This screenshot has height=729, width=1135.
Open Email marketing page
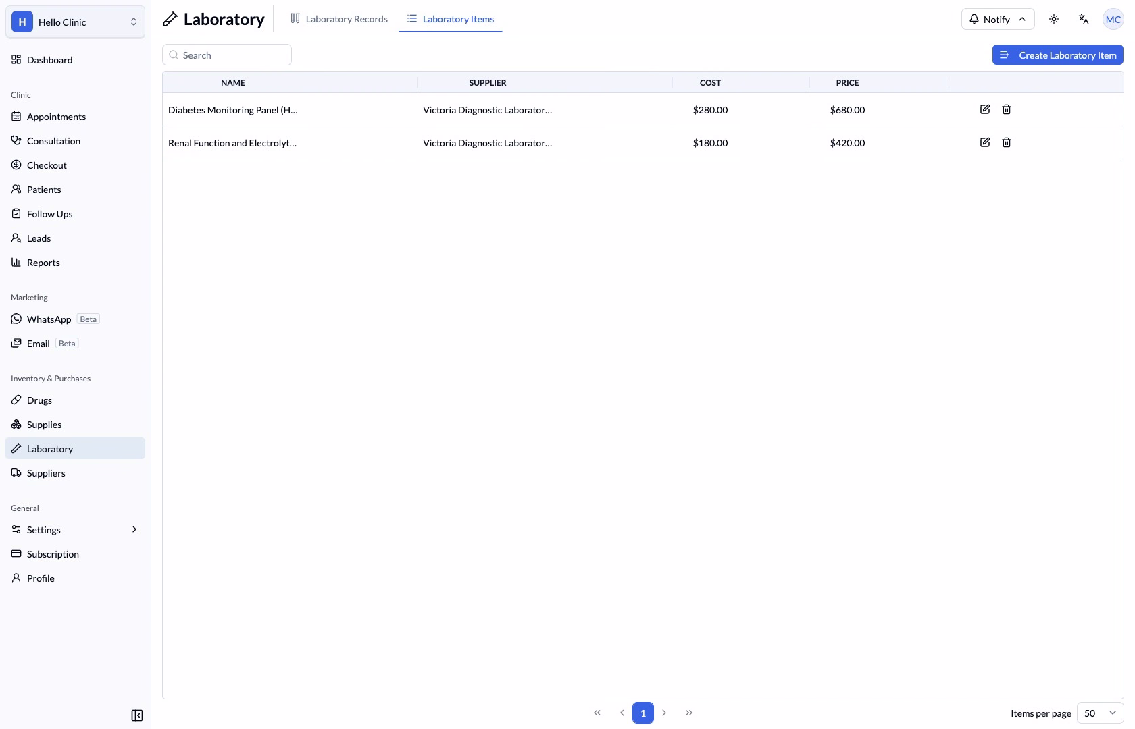click(75, 343)
